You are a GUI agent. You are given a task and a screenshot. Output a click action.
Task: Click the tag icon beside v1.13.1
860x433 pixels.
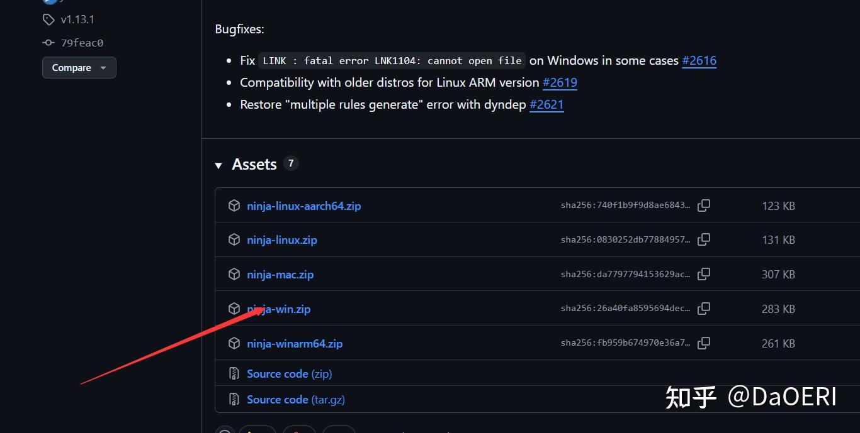49,19
